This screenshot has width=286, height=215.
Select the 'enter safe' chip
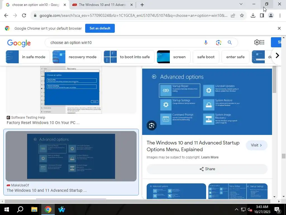point(235,57)
